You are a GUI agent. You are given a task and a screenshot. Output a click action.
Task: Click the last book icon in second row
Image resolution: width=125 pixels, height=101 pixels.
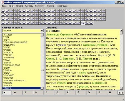coord(103,15)
